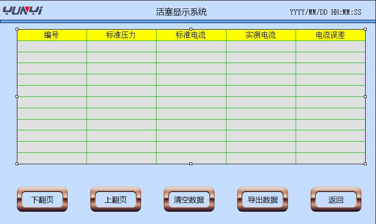
Task: Select the 标准压力 column header
Action: tap(121, 35)
